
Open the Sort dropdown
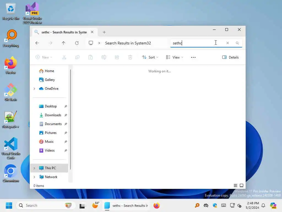tap(150, 57)
